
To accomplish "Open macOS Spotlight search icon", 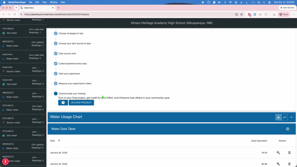I will pos(264,2).
